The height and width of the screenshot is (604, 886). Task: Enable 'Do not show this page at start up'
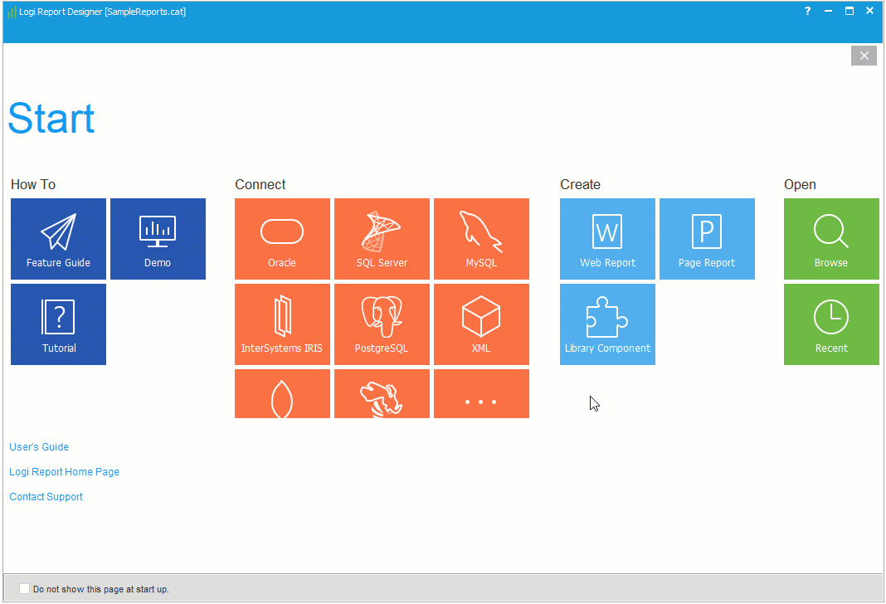[24, 588]
